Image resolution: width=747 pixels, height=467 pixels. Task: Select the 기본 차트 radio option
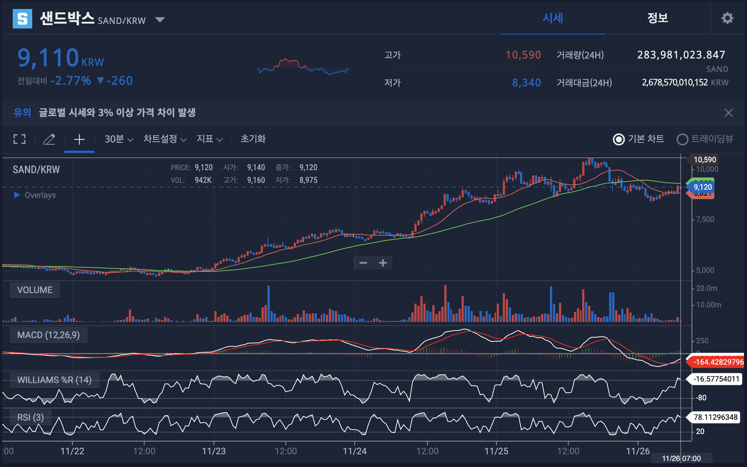click(619, 139)
